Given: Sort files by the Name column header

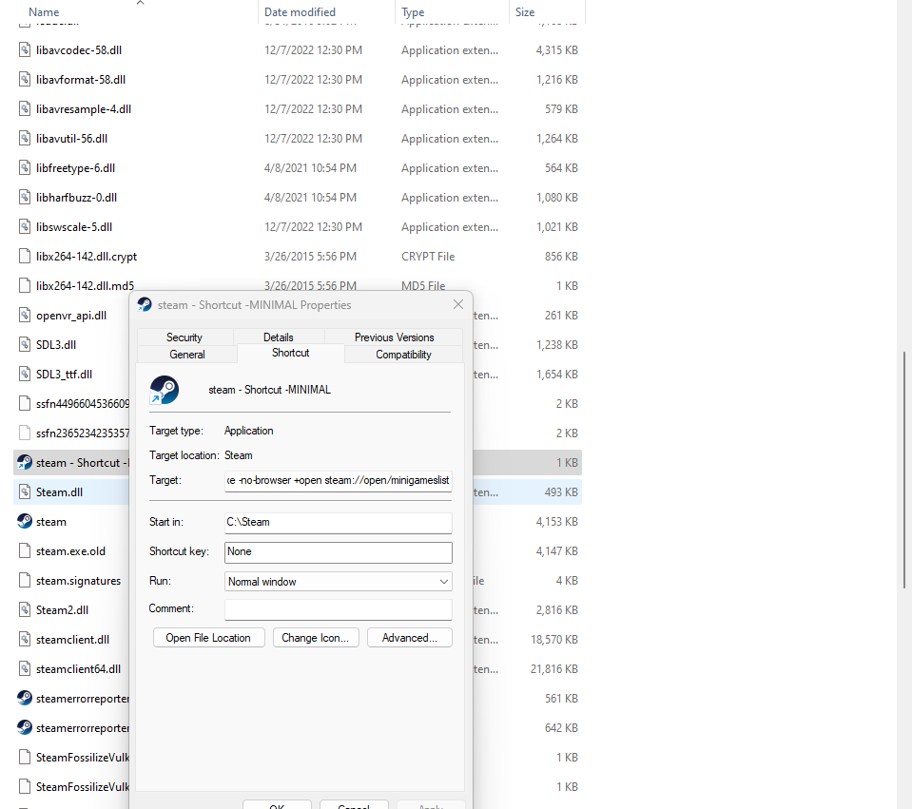Looking at the screenshot, I should 44,11.
